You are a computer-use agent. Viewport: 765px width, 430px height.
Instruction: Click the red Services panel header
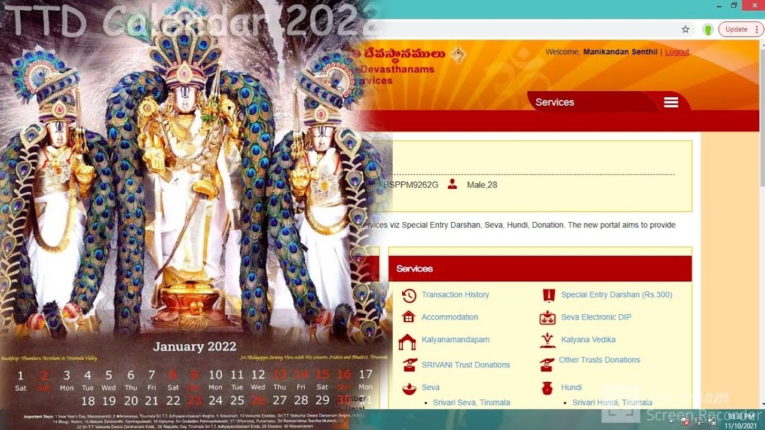pyautogui.click(x=540, y=269)
